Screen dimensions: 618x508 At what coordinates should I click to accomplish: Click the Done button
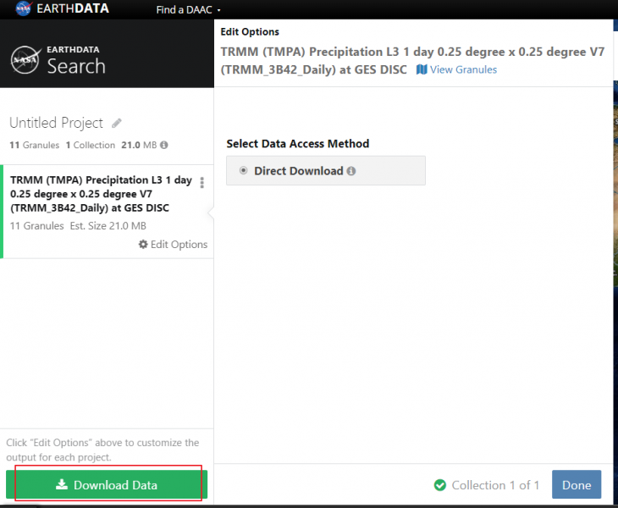pyautogui.click(x=576, y=485)
